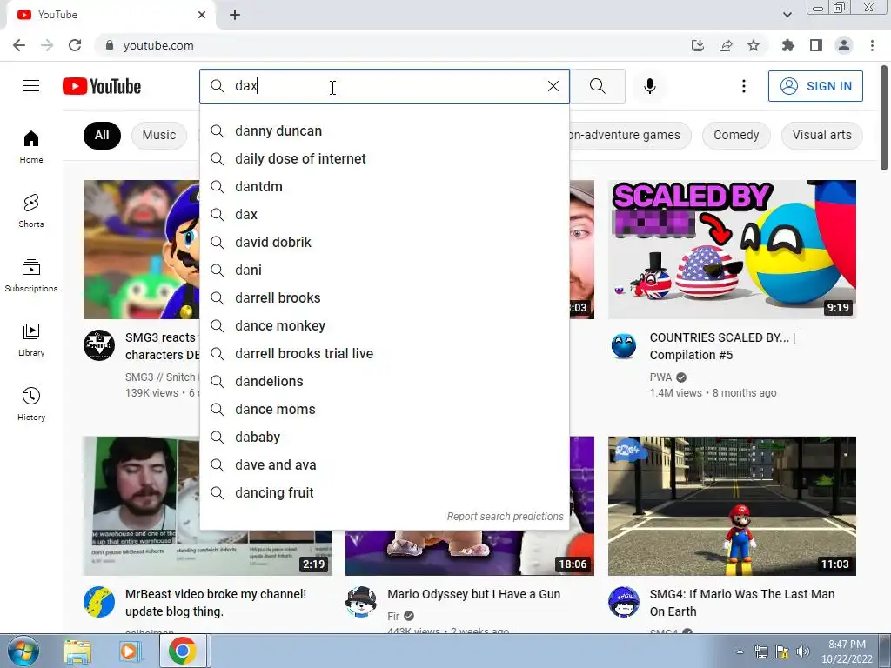Open the Windows Start menu
891x668 pixels.
[x=23, y=651]
